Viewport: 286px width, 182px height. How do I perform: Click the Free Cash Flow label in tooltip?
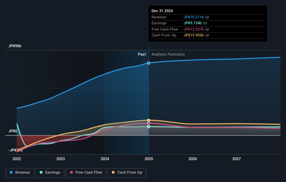click(x=165, y=29)
